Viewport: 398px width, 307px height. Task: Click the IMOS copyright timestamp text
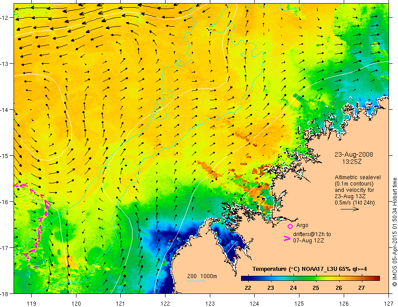394,232
